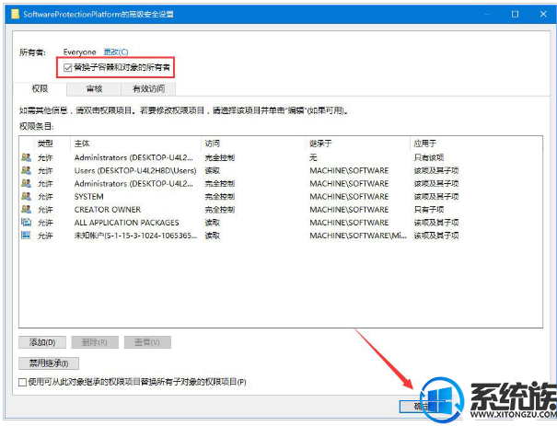The height and width of the screenshot is (426, 557).
Task: Close the advanced security settings window
Action: coord(543,14)
